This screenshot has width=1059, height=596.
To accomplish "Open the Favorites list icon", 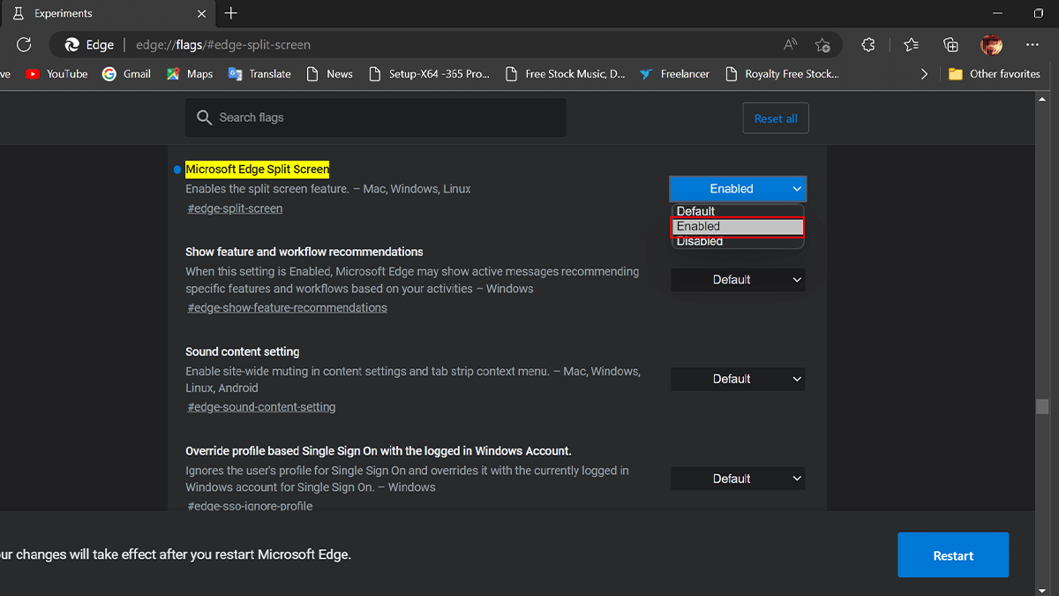I will [911, 45].
